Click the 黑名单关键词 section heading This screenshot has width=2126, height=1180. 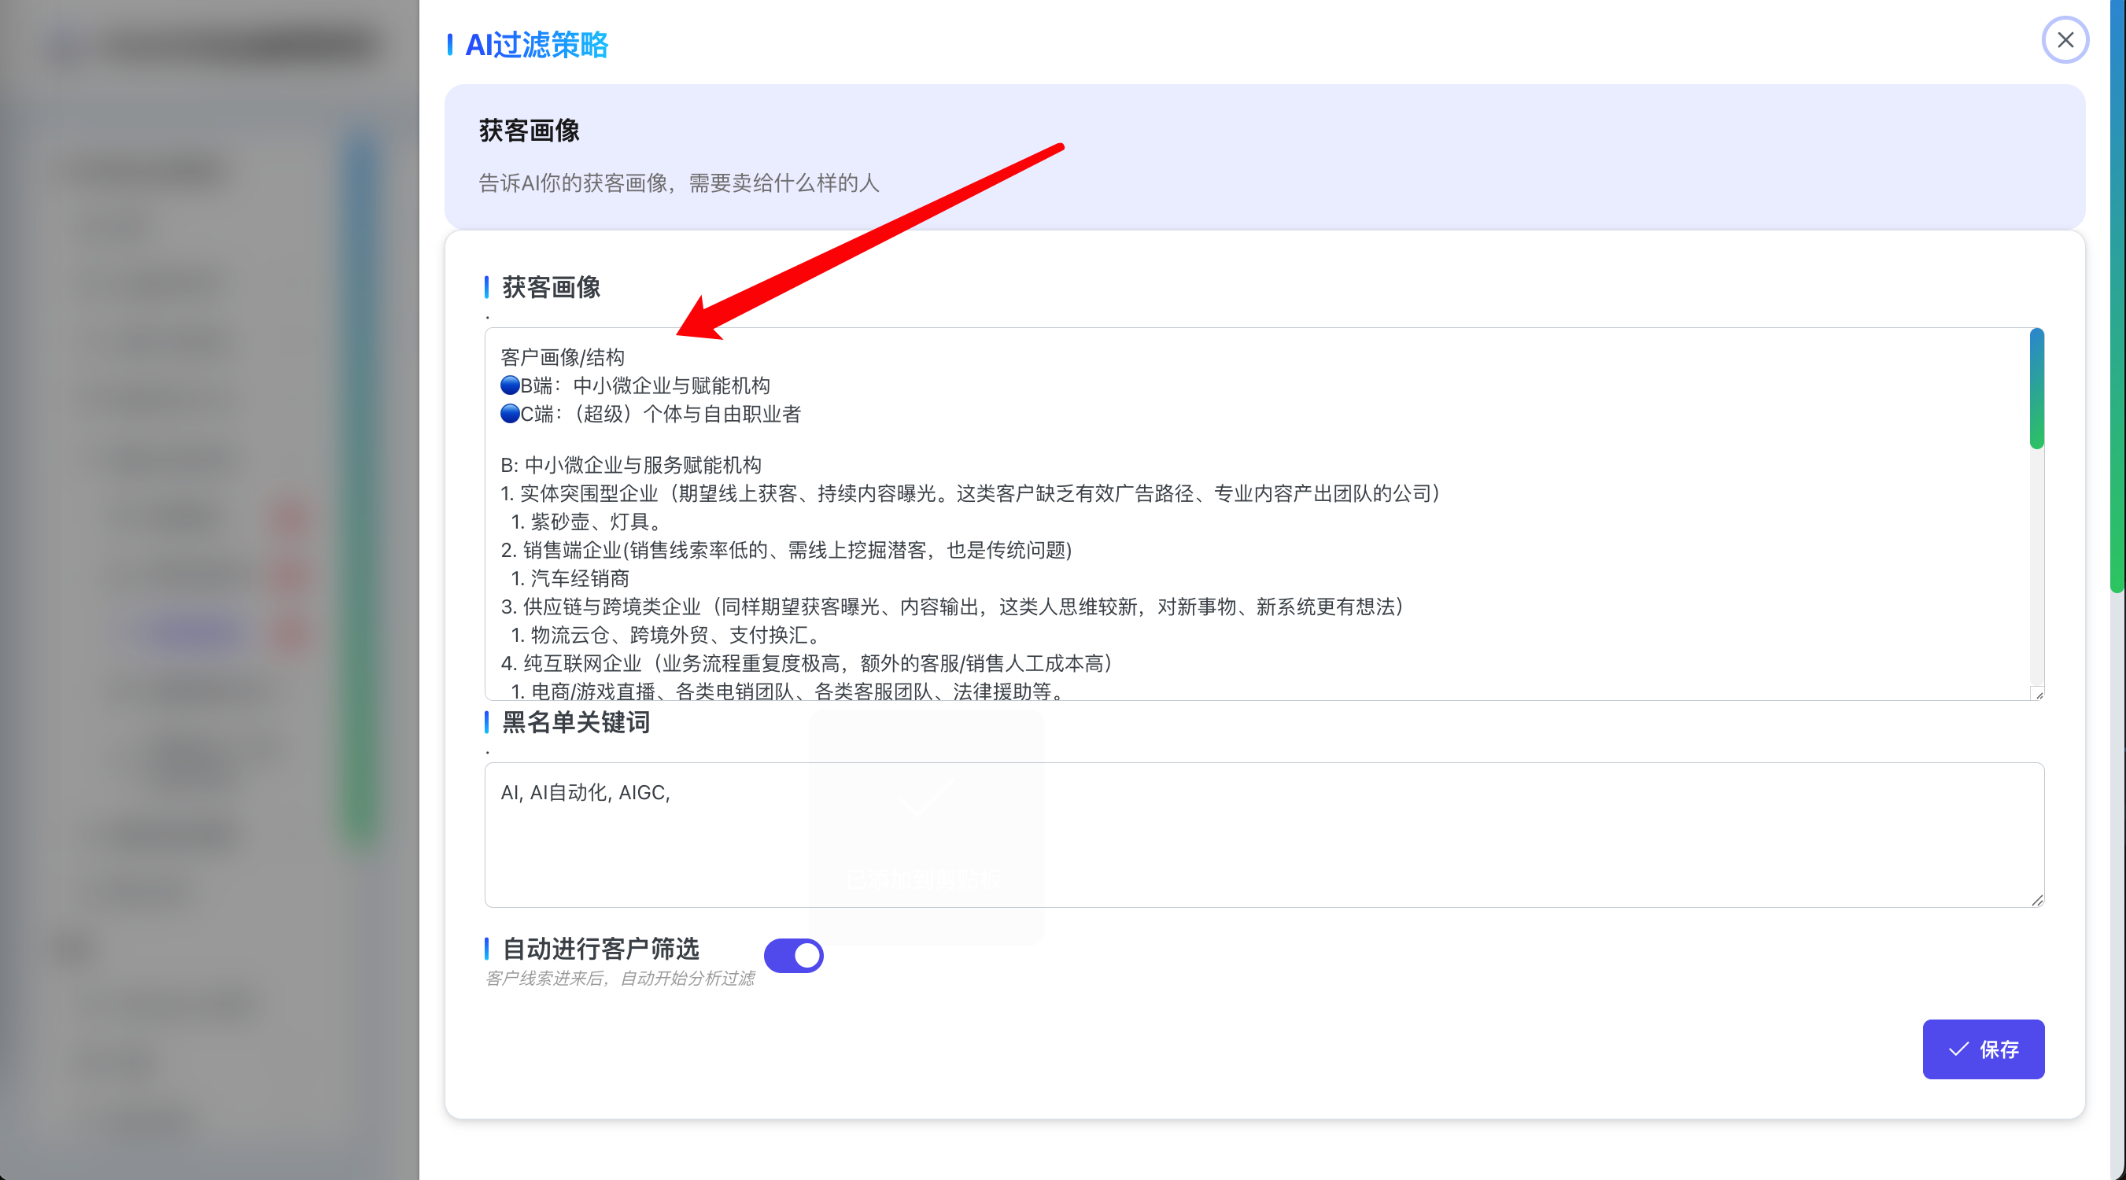[575, 722]
